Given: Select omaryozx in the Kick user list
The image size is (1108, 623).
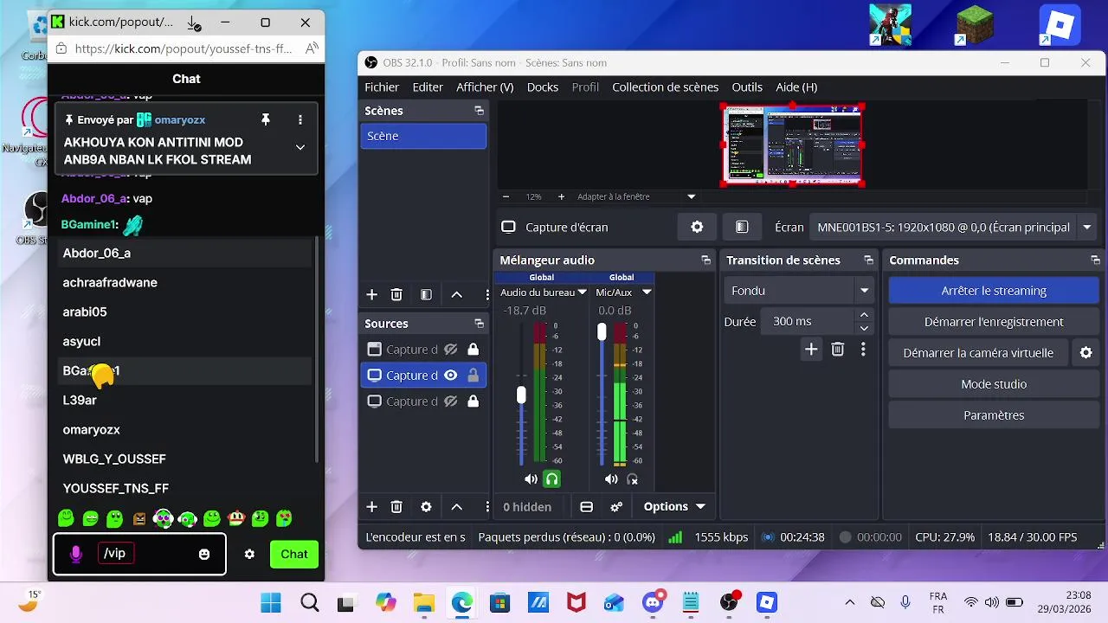Looking at the screenshot, I should coord(184,429).
